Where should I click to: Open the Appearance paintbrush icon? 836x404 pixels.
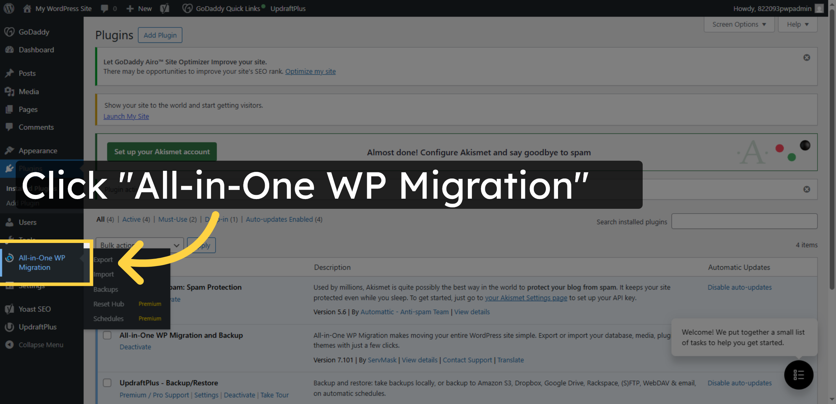(9, 150)
